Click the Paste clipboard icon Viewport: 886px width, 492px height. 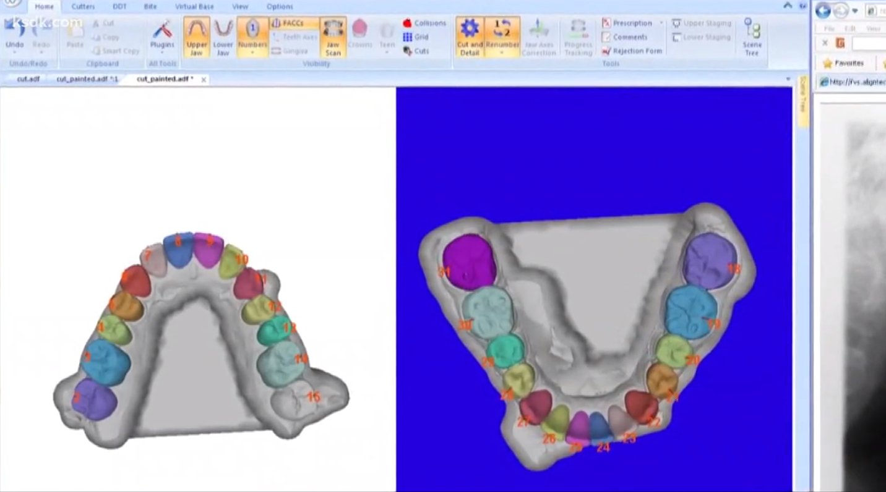tap(75, 28)
